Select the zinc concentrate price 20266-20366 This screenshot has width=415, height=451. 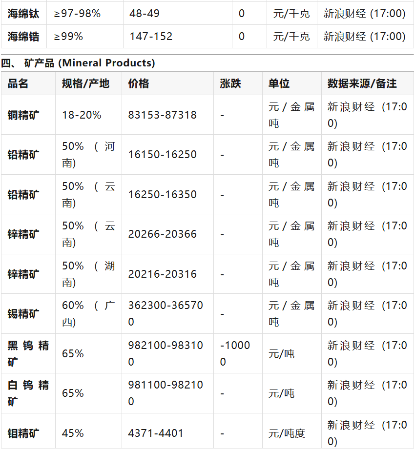pyautogui.click(x=163, y=234)
